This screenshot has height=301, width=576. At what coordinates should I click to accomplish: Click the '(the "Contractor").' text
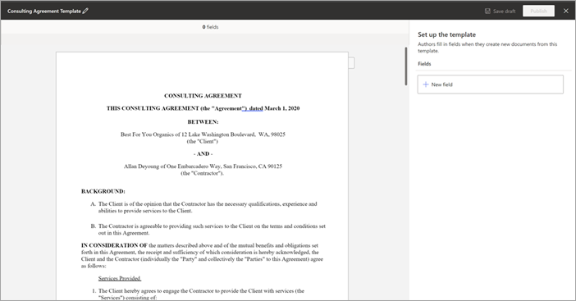click(202, 173)
